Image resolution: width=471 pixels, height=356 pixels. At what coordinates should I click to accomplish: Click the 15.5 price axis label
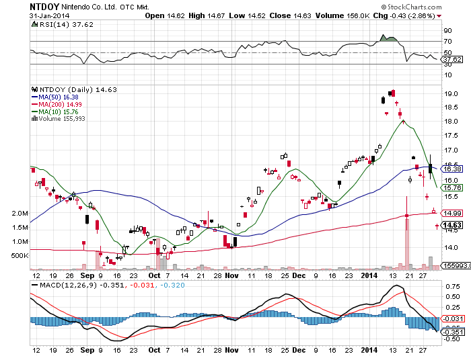tap(451, 197)
